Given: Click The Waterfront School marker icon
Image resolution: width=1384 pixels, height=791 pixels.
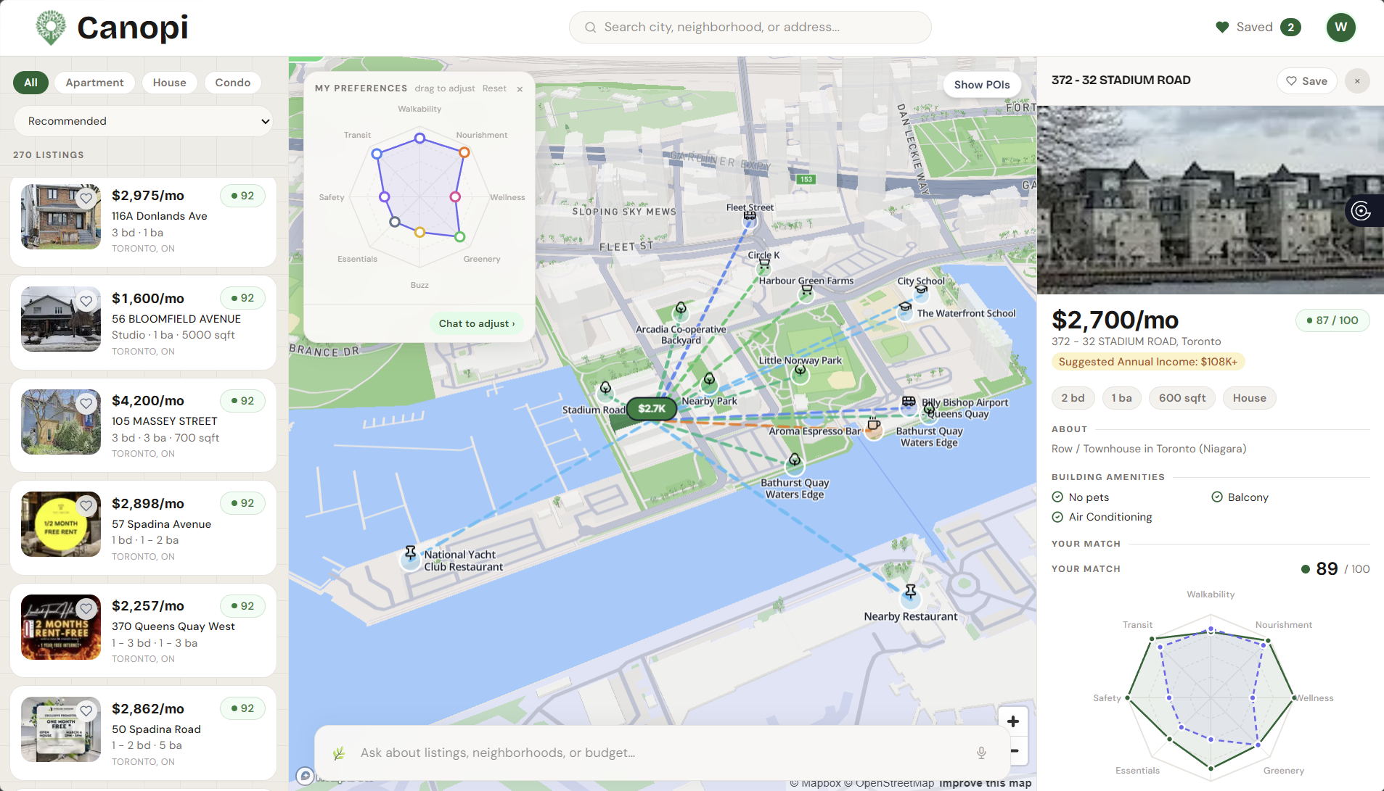Looking at the screenshot, I should 905,310.
